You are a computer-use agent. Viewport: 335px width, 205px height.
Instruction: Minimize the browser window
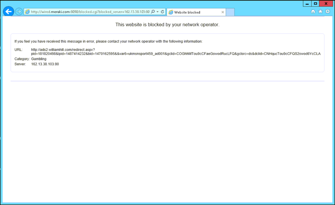click(x=307, y=4)
